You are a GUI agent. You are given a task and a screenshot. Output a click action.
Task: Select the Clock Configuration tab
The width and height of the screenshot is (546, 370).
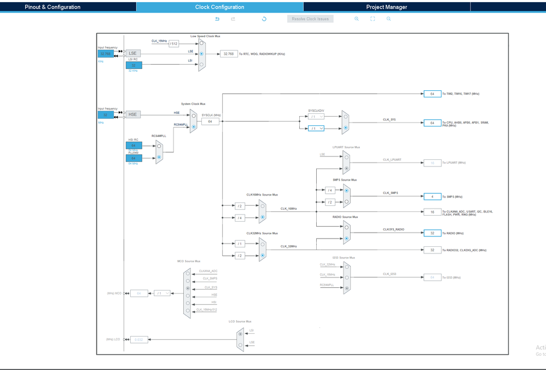(x=220, y=7)
